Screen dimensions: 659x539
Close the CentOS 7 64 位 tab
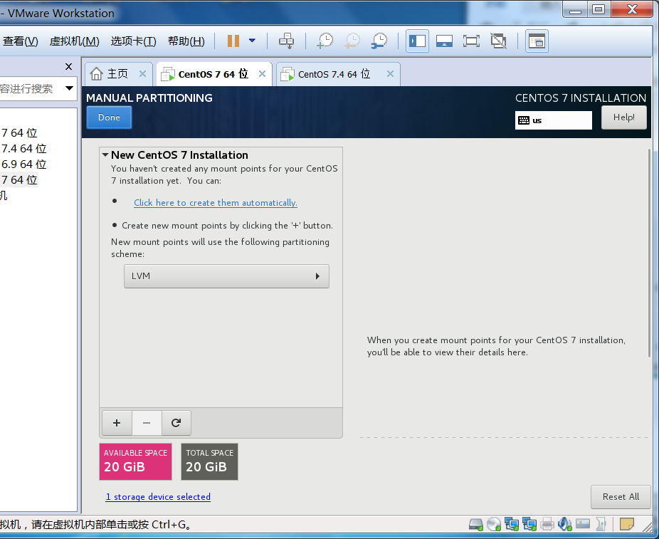[x=263, y=74]
